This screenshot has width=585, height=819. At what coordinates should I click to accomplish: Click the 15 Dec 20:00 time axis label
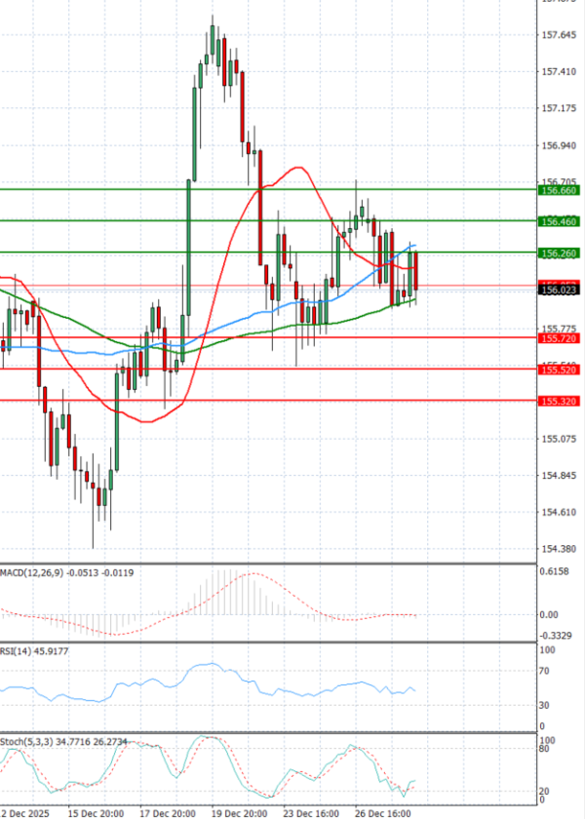[95, 811]
